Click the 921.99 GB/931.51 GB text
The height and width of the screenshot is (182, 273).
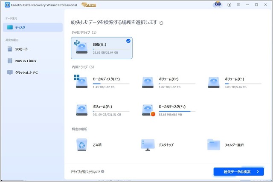pos(107,115)
